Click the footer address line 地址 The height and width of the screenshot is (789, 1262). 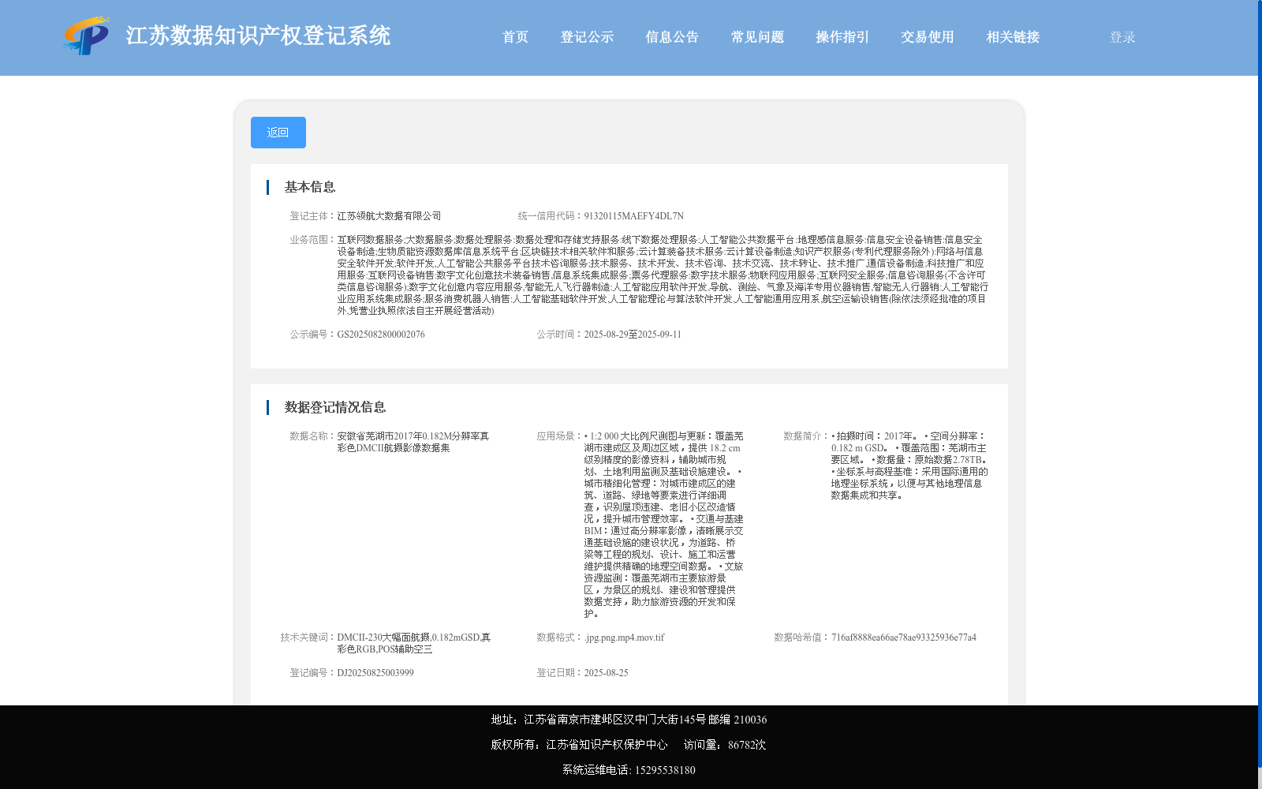coord(629,720)
